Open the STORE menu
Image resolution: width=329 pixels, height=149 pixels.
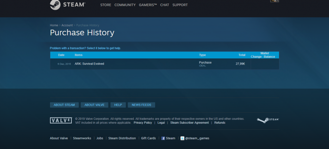(106, 5)
